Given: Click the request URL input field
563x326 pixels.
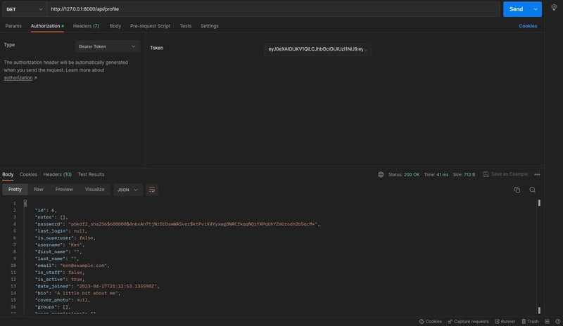Looking at the screenshot, I should tap(273, 9).
